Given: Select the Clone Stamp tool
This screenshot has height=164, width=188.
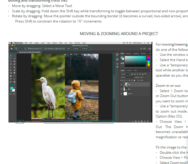Looking at the screenshot, I should pyautogui.click(x=14, y=67).
